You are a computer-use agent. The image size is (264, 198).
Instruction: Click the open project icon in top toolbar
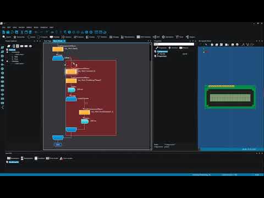click(x=8, y=32)
